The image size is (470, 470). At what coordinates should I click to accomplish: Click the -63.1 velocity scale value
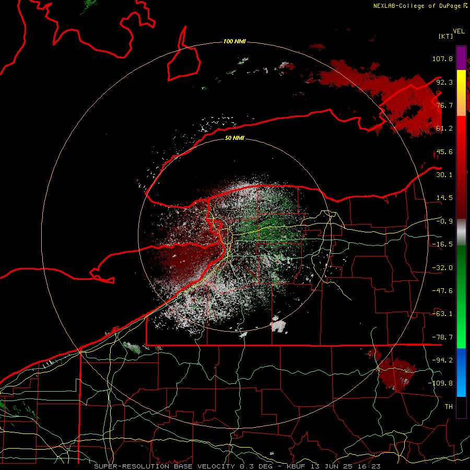442,314
